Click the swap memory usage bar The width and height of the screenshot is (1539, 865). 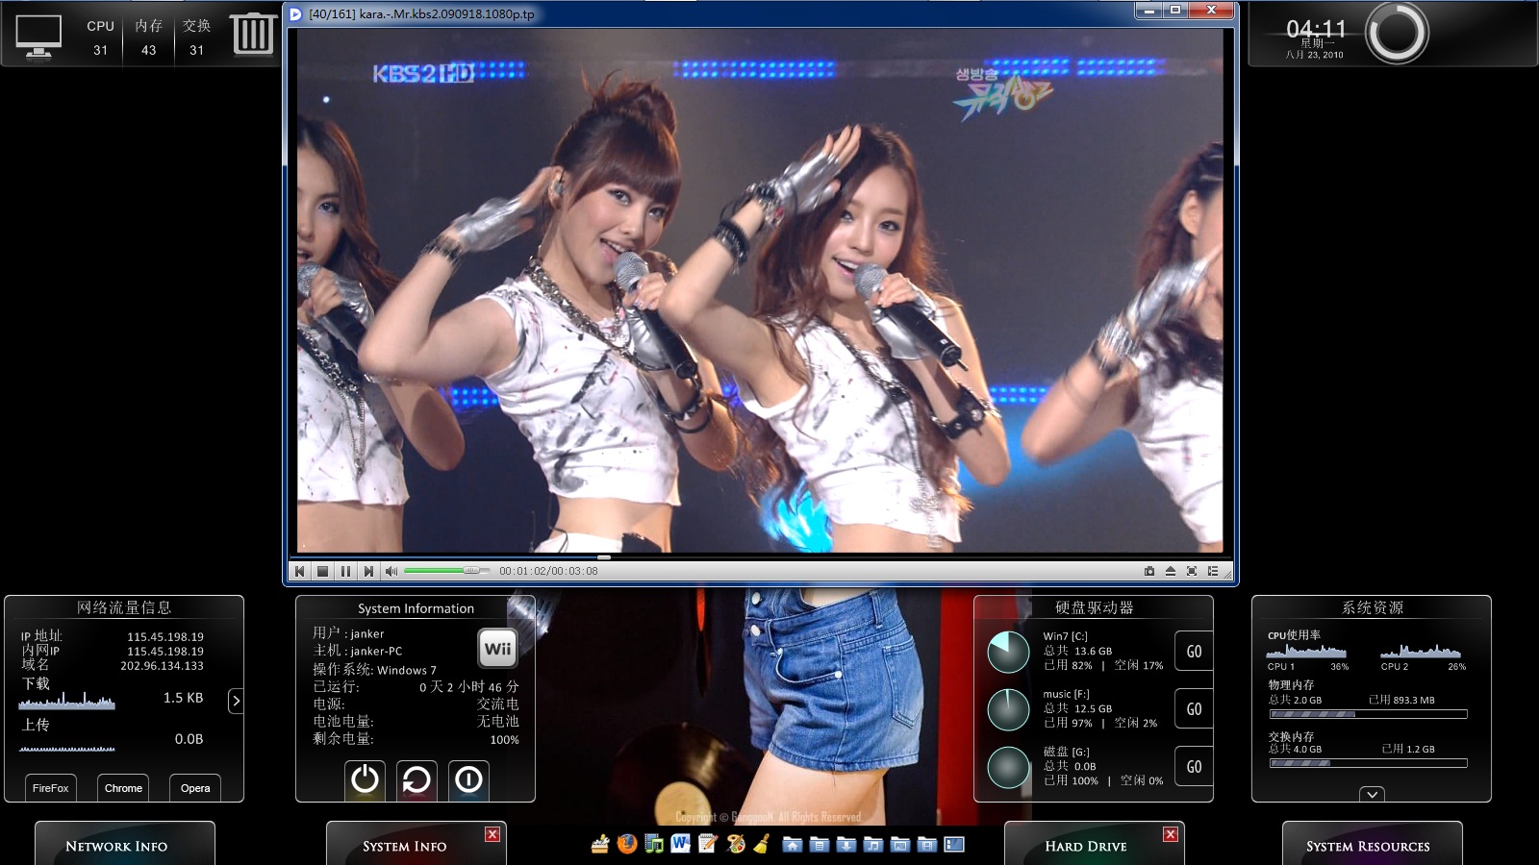(x=1368, y=763)
